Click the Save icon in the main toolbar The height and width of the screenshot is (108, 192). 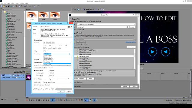(x=6, y=6)
